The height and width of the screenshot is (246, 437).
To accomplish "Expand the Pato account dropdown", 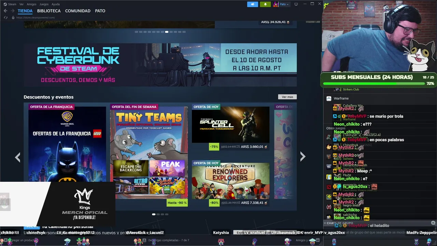I will [284, 4].
